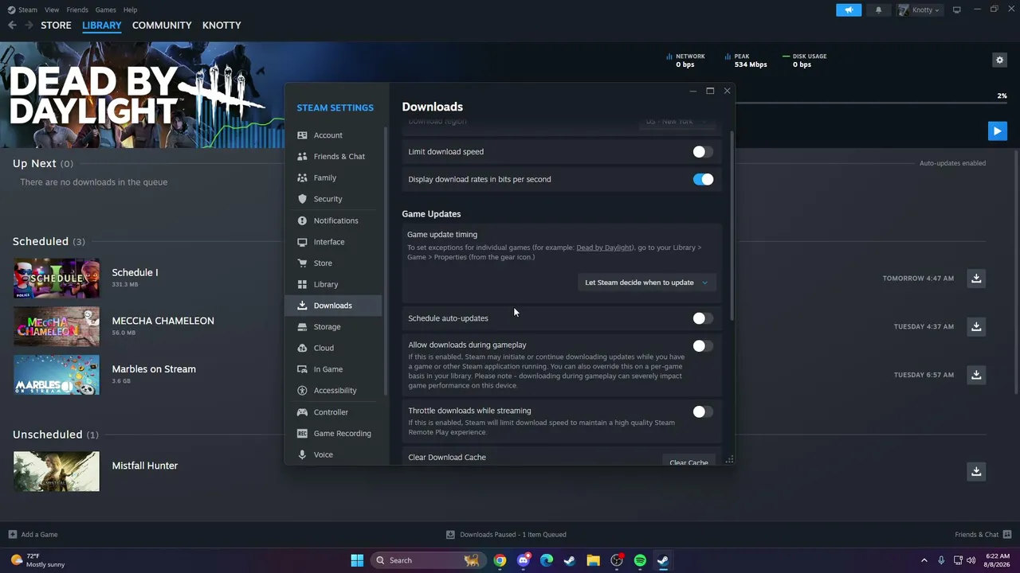The image size is (1020, 573).
Task: Select Account in settings sidebar
Action: [333, 135]
